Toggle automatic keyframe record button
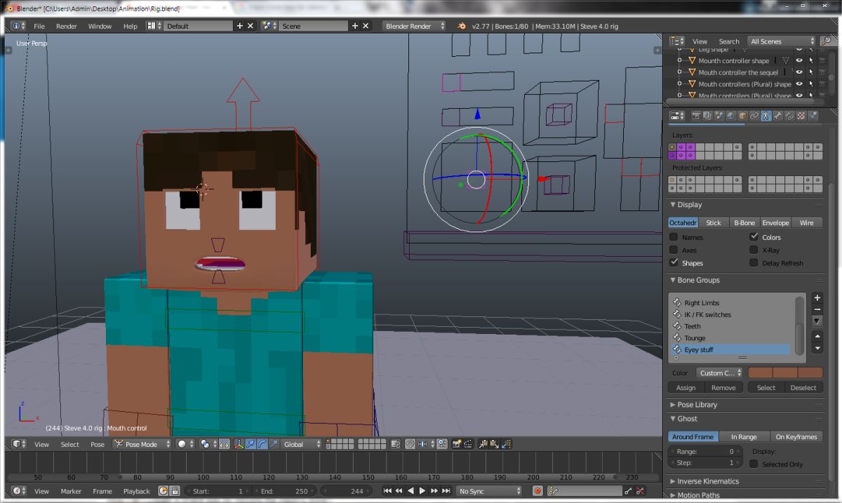Image resolution: width=842 pixels, height=503 pixels. (x=537, y=491)
